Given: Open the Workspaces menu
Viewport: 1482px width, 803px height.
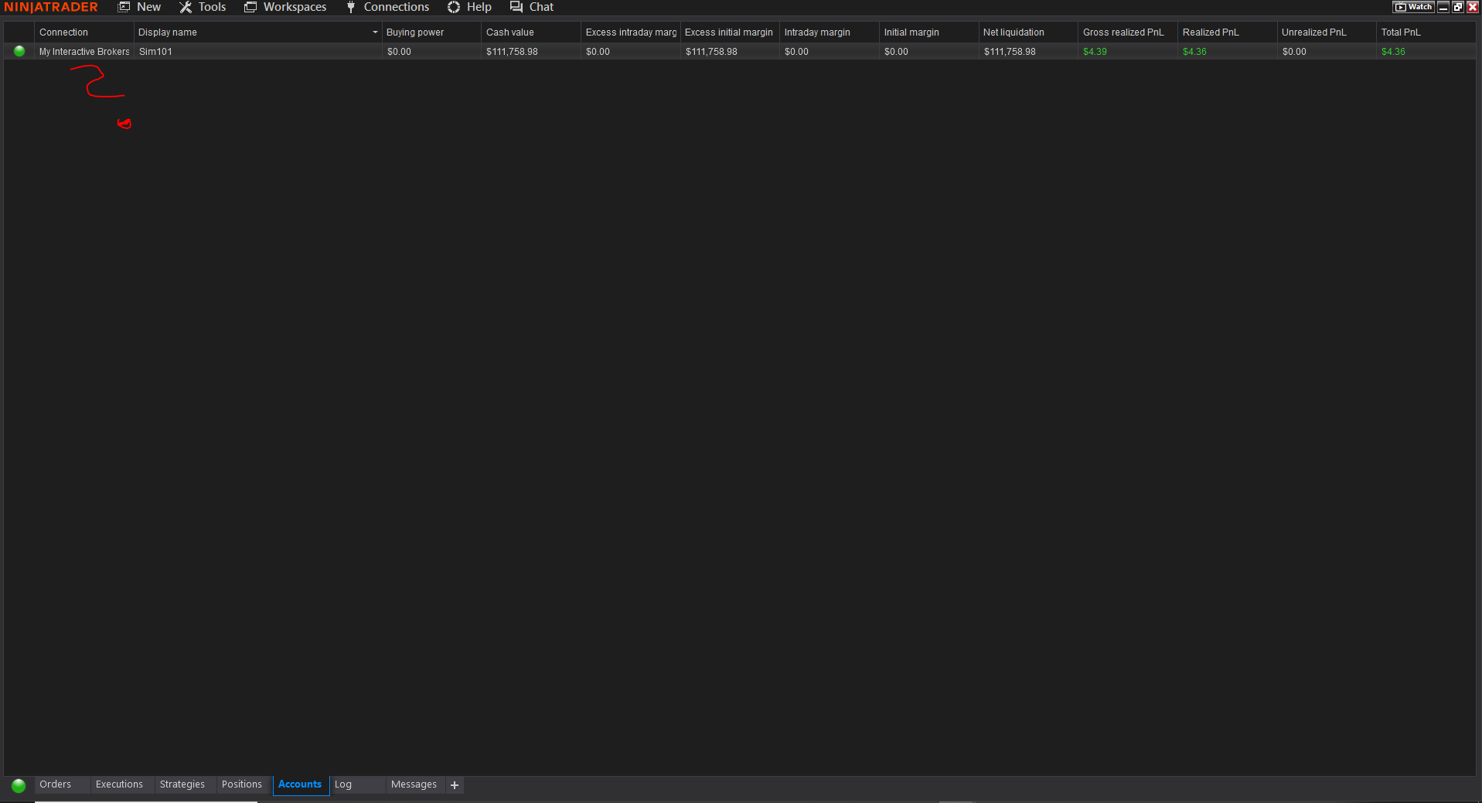Looking at the screenshot, I should (285, 7).
